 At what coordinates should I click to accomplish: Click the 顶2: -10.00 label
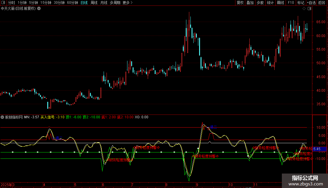(x=91, y=117)
